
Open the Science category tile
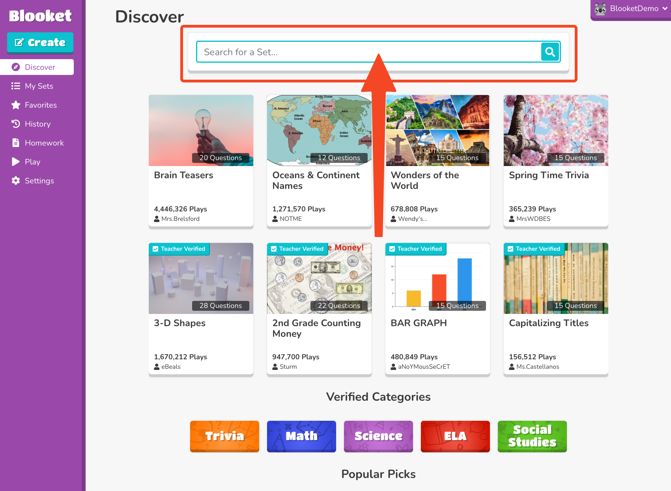click(378, 436)
